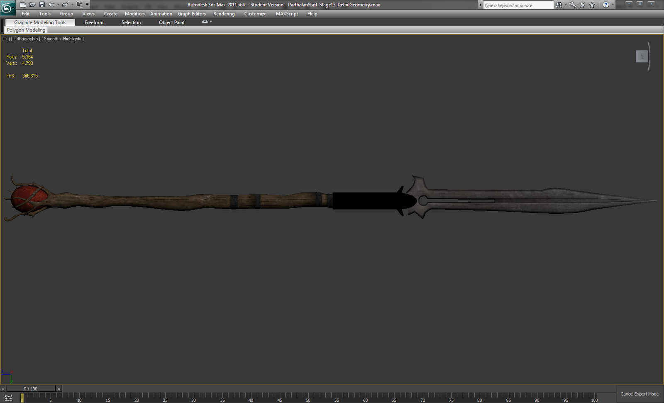This screenshot has height=403, width=664.
Task: Open the 3ds Max application menu logo button
Action: click(7, 6)
